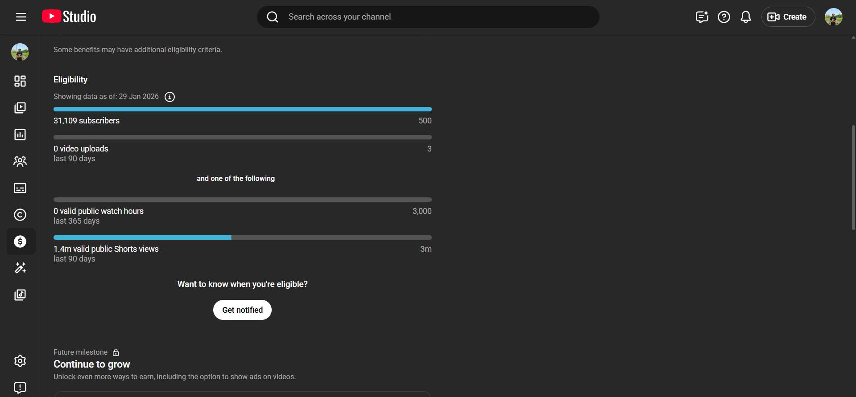Open the Content section icon
856x397 pixels.
20,108
